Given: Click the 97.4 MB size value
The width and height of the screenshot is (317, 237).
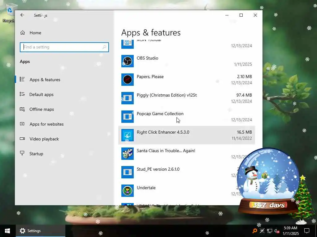Looking at the screenshot, I should (x=244, y=95).
